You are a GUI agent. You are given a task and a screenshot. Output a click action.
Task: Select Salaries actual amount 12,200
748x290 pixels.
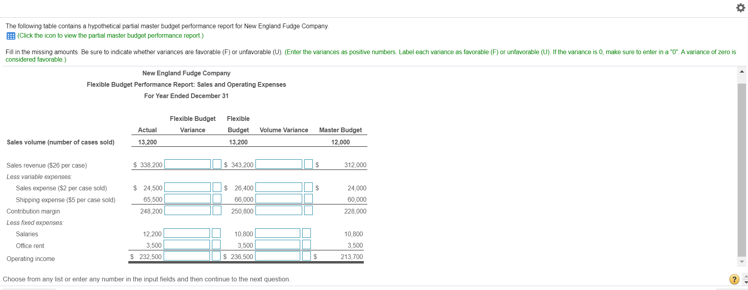(x=152, y=234)
